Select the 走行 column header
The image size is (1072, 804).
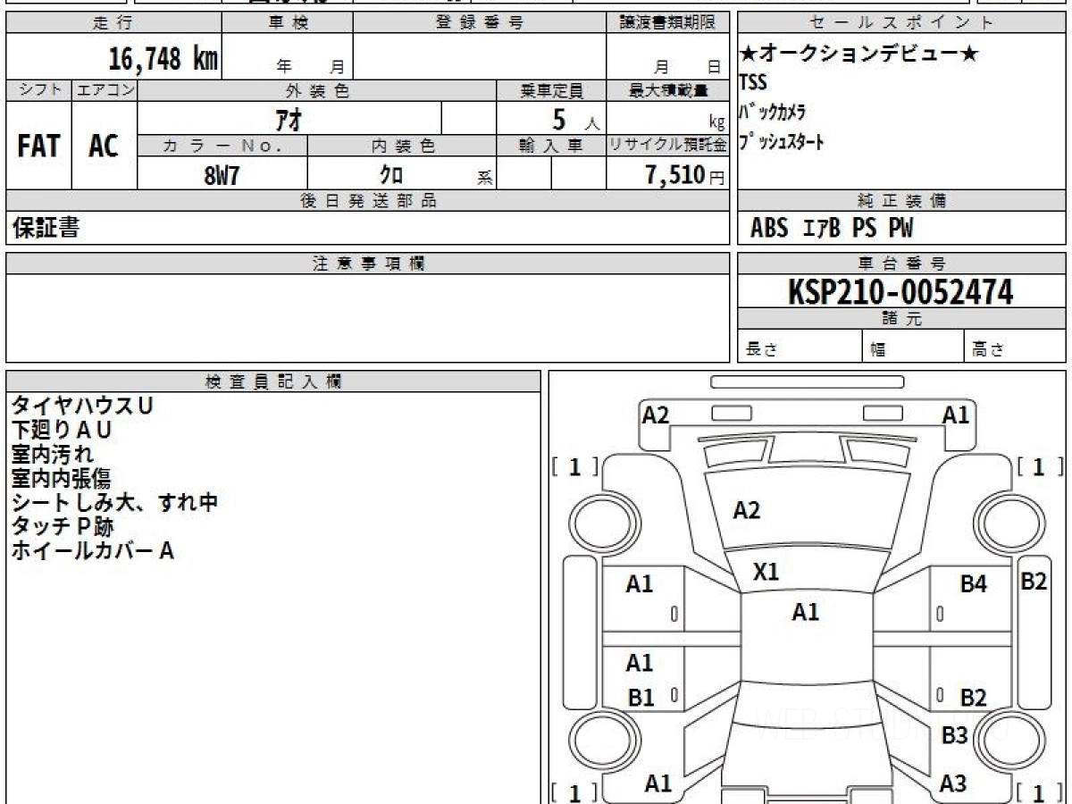coord(113,23)
